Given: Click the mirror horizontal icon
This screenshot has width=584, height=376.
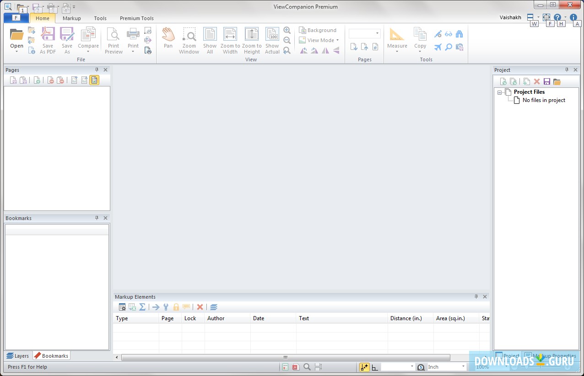Looking at the screenshot, I should pos(325,50).
